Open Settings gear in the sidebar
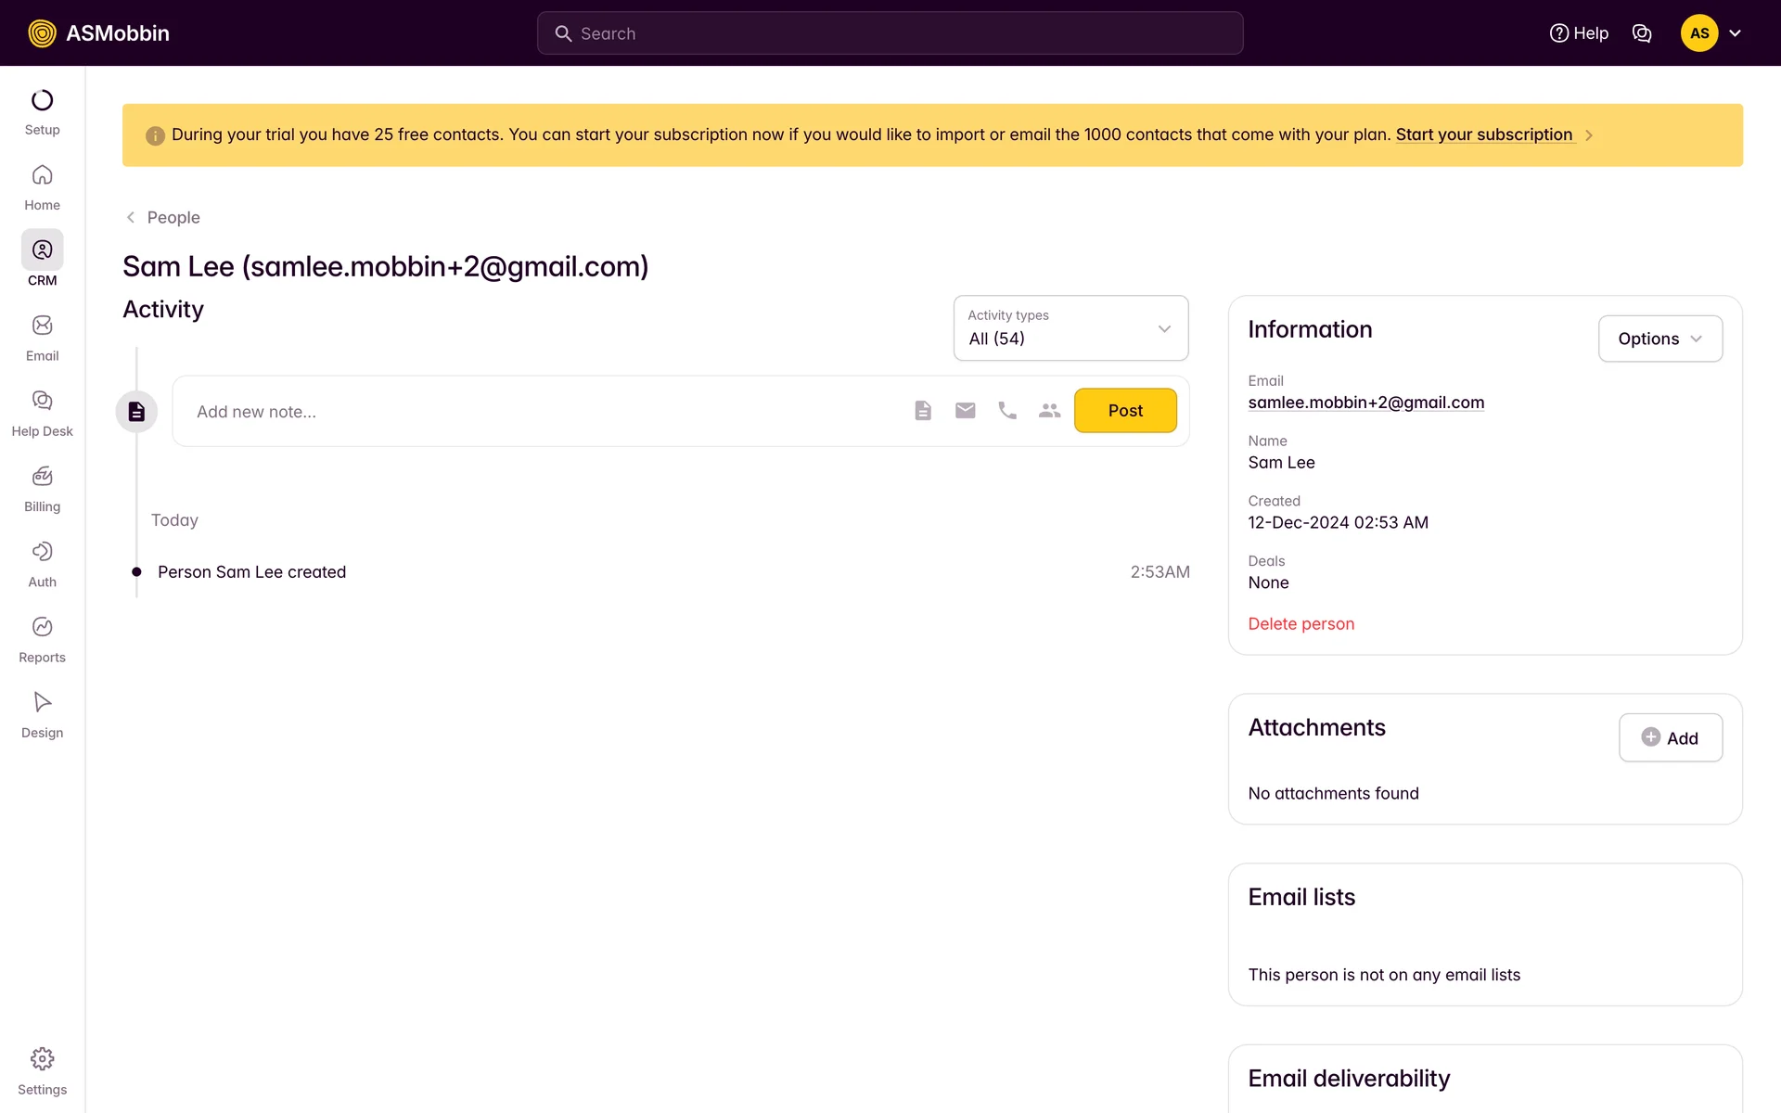 pos(42,1070)
